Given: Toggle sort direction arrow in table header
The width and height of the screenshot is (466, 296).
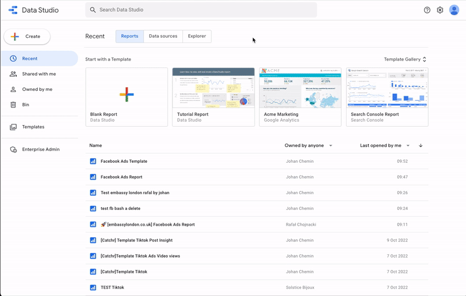Looking at the screenshot, I should point(421,145).
